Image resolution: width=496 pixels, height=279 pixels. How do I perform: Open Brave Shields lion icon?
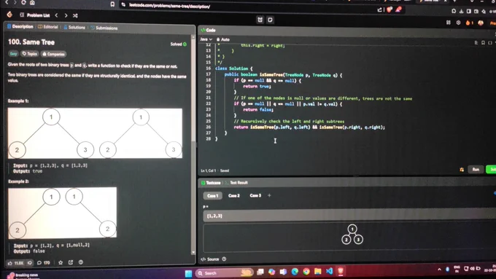[390, 9]
